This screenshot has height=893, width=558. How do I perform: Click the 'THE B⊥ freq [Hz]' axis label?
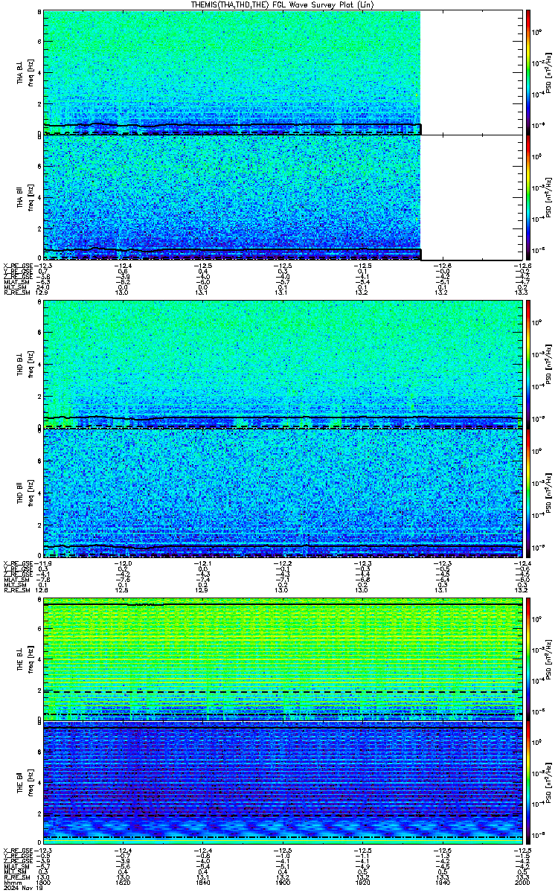tap(25, 659)
